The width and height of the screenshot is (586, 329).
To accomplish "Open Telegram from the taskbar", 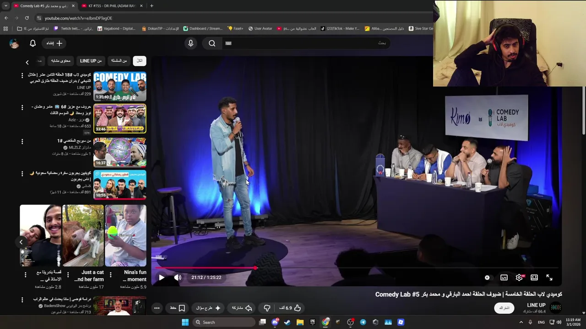I will pos(363,322).
